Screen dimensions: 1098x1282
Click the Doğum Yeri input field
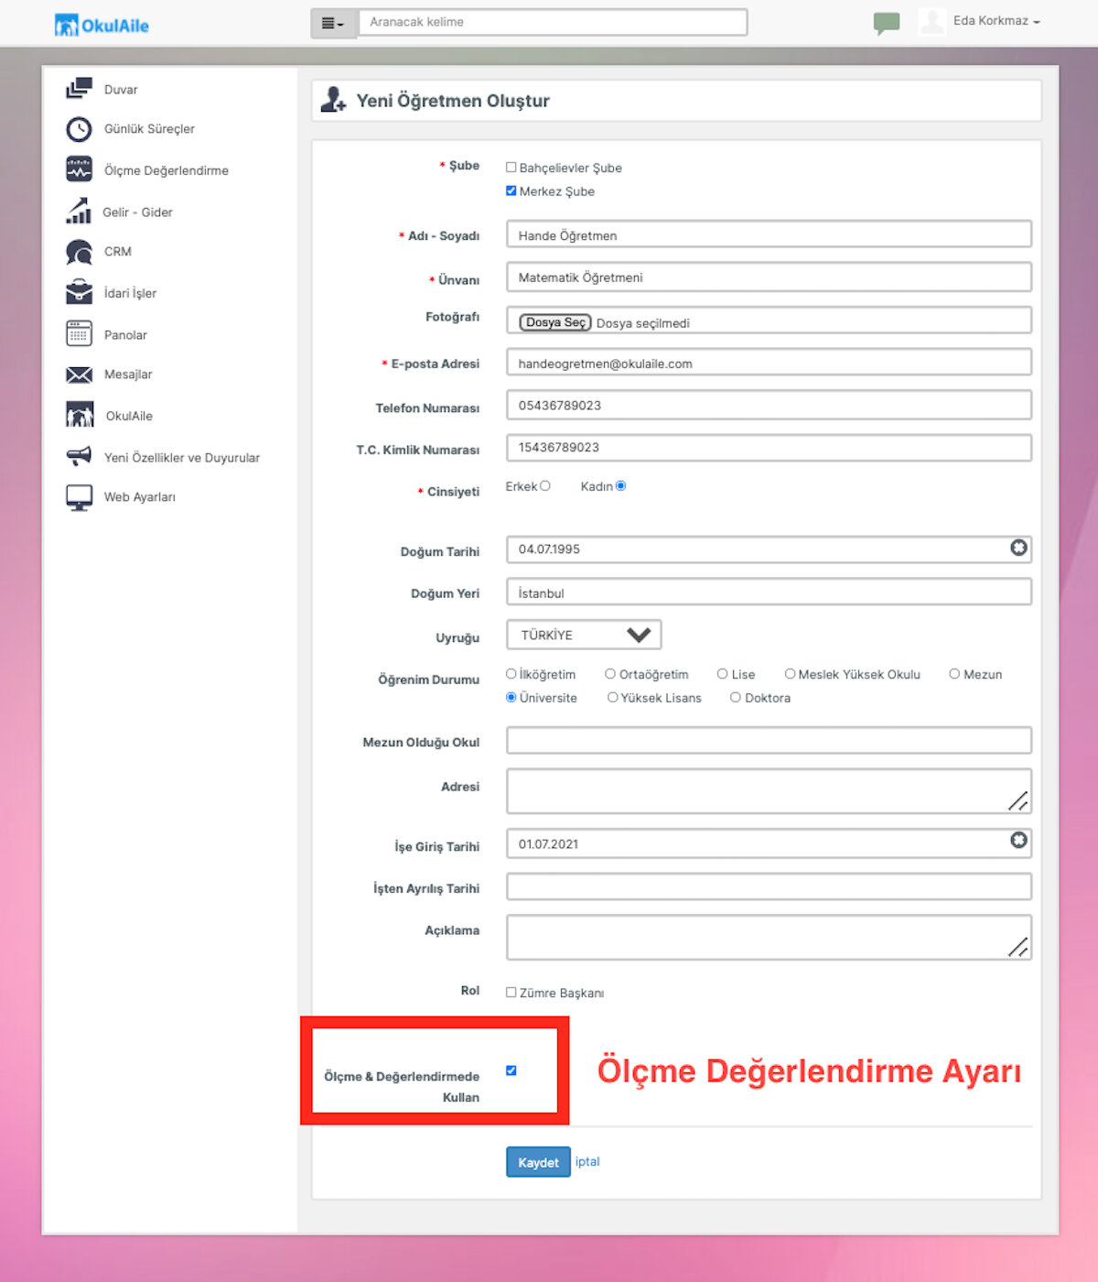coord(769,592)
